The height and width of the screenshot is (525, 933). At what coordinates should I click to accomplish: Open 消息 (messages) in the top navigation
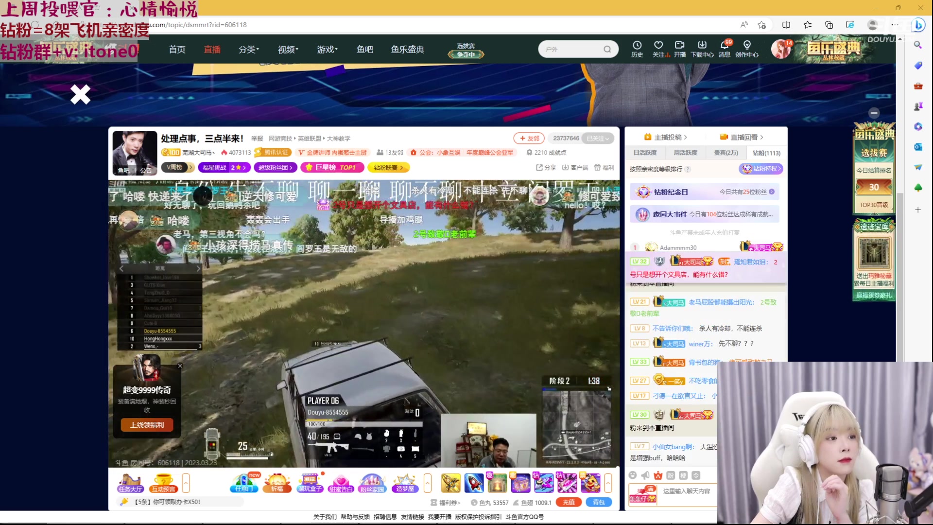724,49
